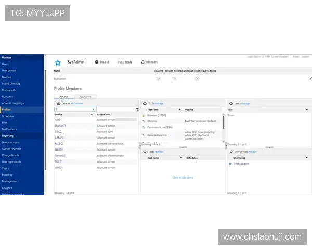Click the Browser (HTTP) tool icon
The image size is (312, 250).
tap(144, 115)
